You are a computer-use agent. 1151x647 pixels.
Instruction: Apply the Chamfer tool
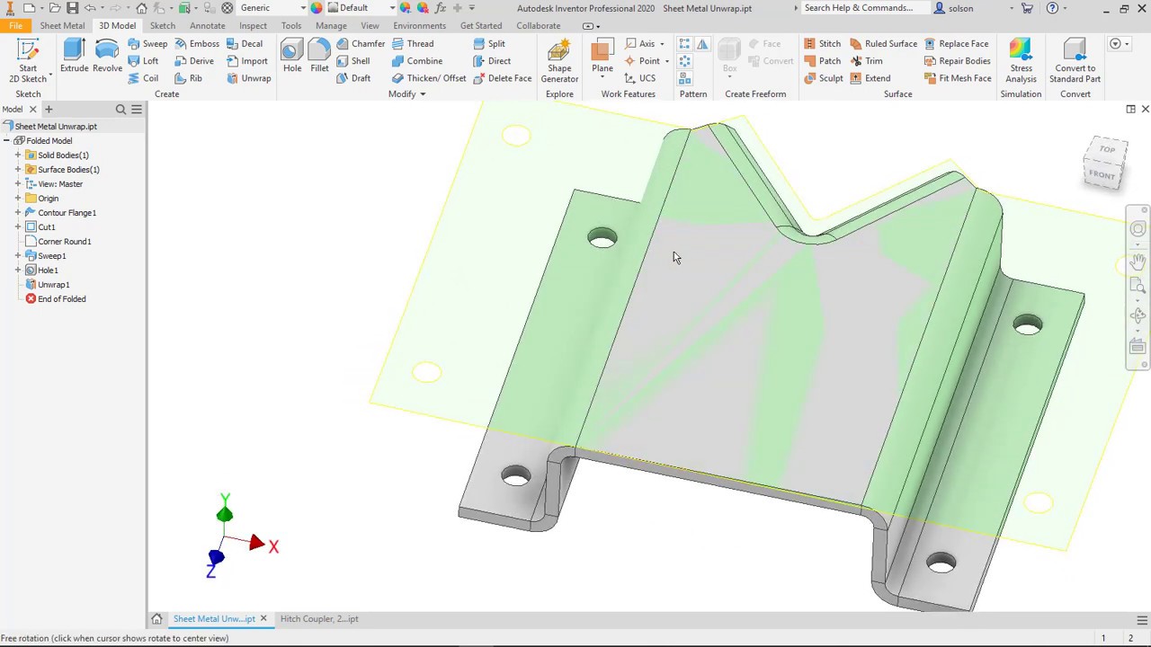pos(361,44)
